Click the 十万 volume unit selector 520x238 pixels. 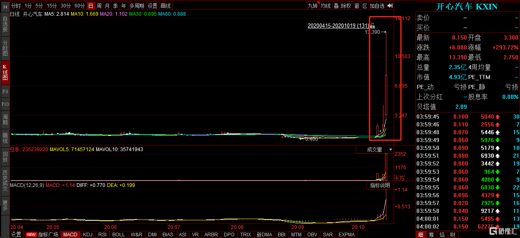pyautogui.click(x=399, y=178)
